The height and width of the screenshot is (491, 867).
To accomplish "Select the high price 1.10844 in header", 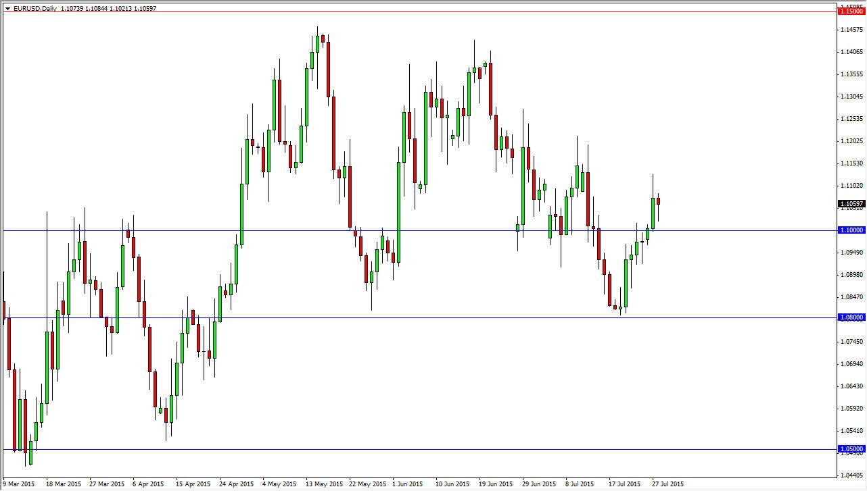I will 97,9.
